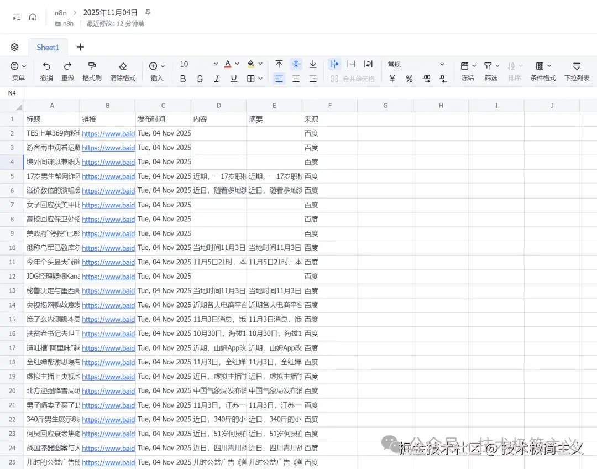This screenshot has width=597, height=469.
Task: Select the text overflow wrap mode icon
Action: (334, 64)
